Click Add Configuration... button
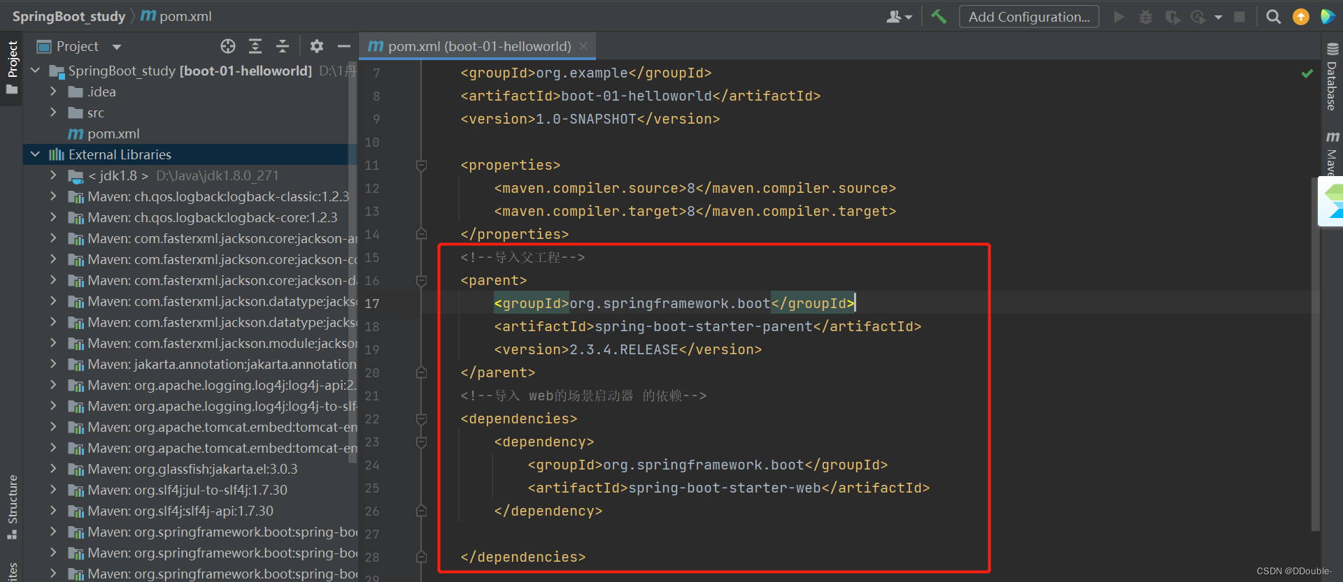1343x582 pixels. (1029, 17)
